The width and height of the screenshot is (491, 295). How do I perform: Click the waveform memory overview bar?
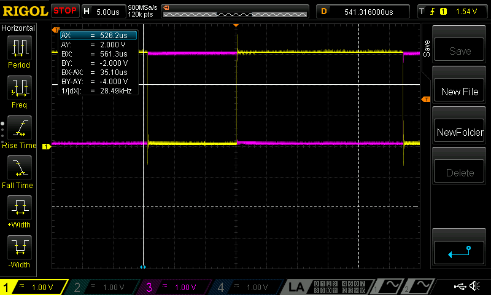tap(235, 12)
